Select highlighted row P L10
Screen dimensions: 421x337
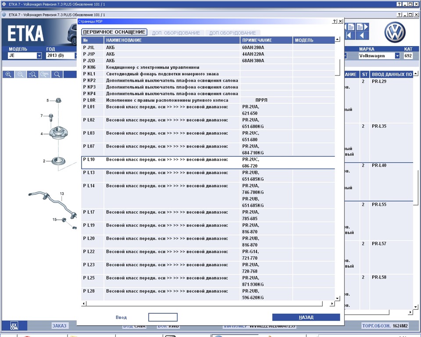click(x=208, y=163)
